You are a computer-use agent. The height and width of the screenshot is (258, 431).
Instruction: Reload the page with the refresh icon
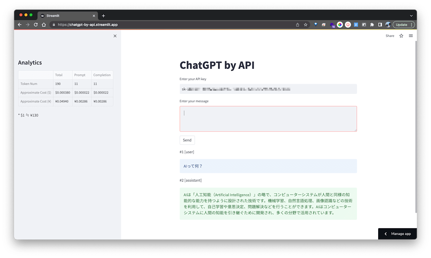pos(36,25)
